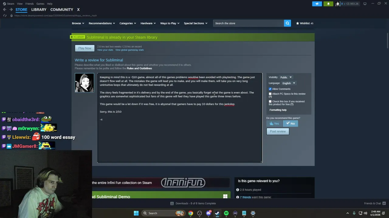Open Big Picture mode monitor icon
The image size is (389, 218).
pyautogui.click(x=365, y=4)
